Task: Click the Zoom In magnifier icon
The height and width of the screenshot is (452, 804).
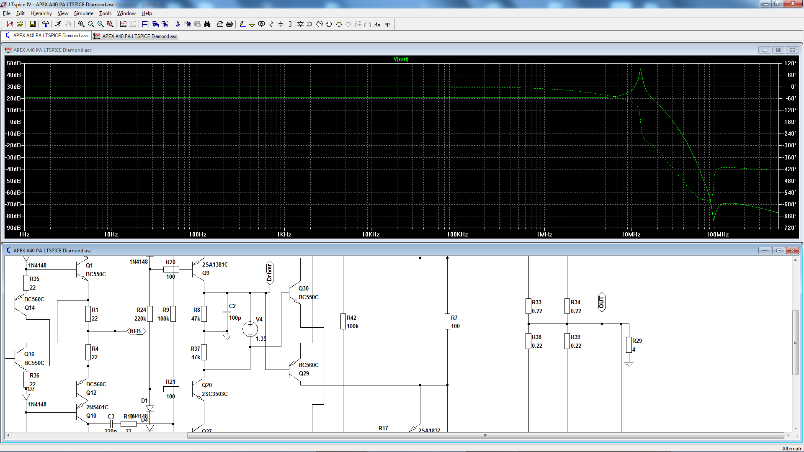Action: 81,24
